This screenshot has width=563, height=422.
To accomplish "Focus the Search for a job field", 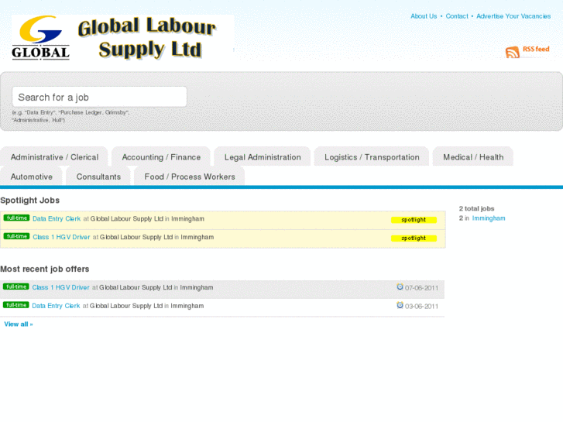I will click(x=99, y=97).
